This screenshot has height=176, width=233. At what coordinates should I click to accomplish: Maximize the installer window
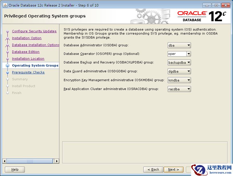[x=216, y=5]
